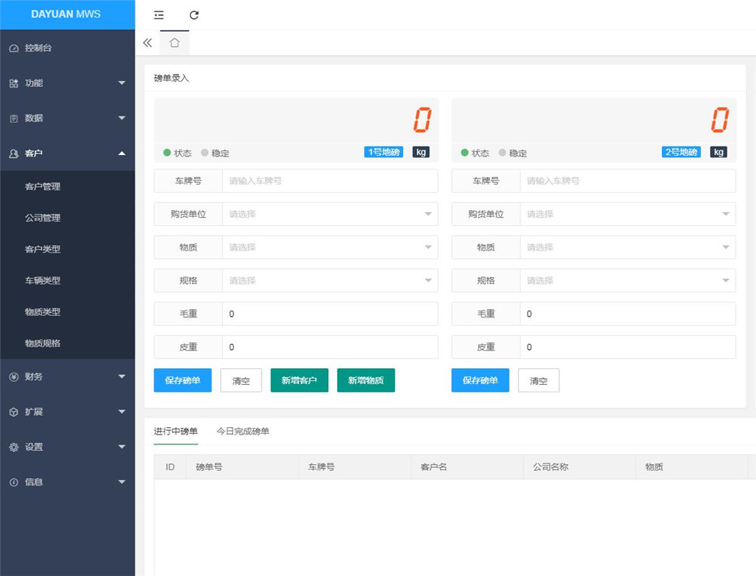Open 购货单位 dropdown for scale 1
The width and height of the screenshot is (756, 576).
(x=330, y=214)
